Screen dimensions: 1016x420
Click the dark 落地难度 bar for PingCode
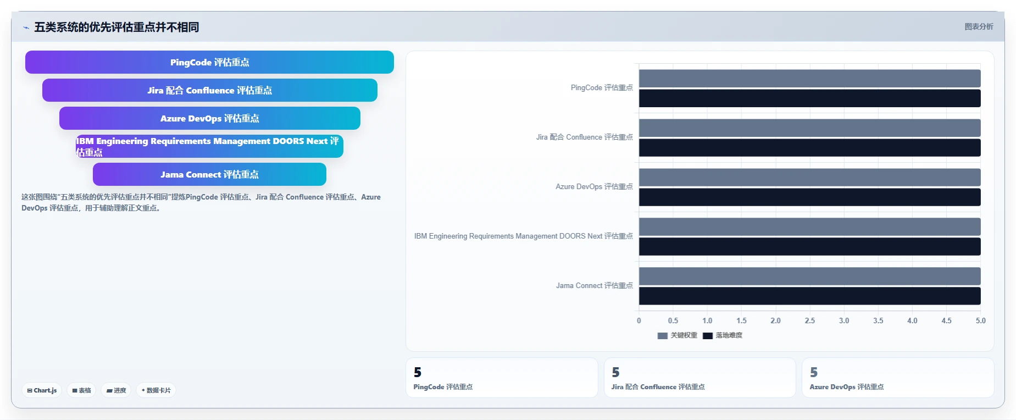tap(809, 98)
